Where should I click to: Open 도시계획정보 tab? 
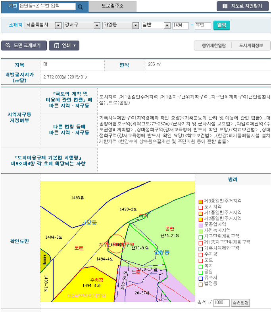tap(251, 46)
